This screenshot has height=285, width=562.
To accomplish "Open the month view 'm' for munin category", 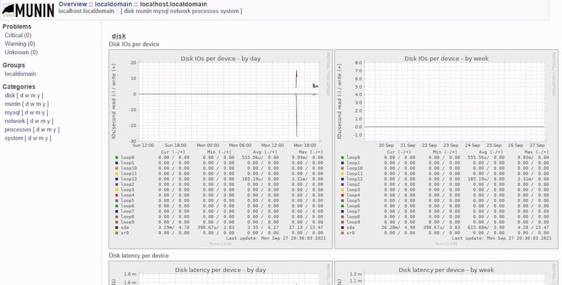I will 38,104.
